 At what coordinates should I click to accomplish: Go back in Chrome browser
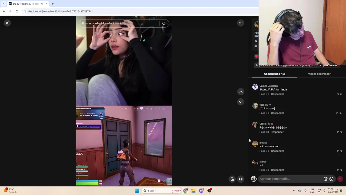tap(4, 11)
